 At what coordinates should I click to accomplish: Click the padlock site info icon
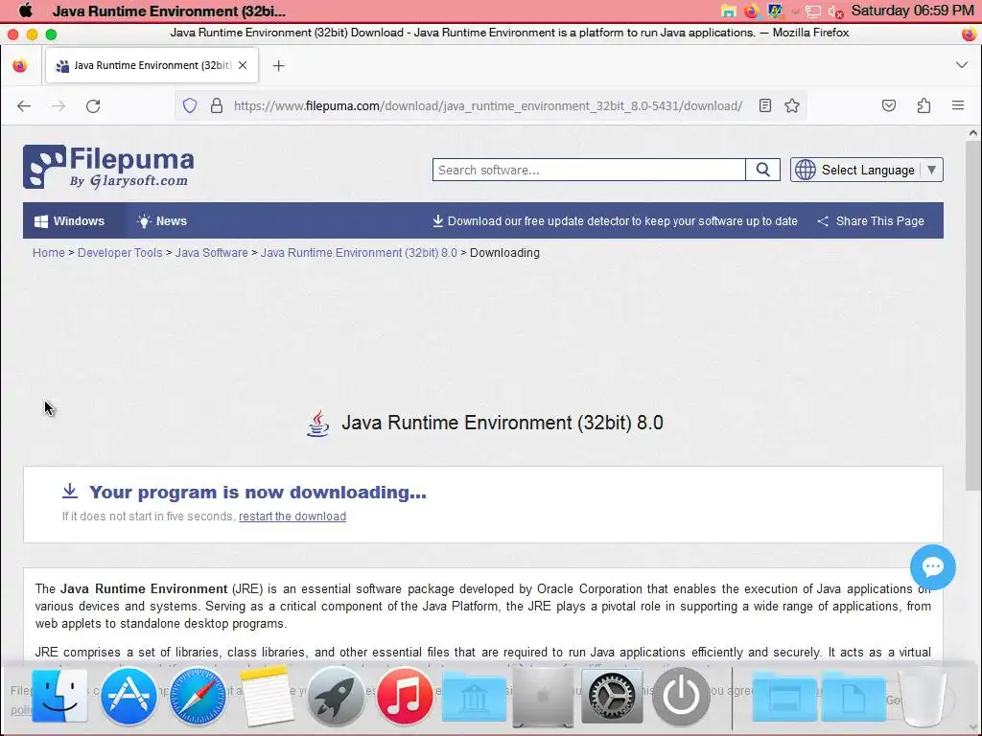[217, 105]
